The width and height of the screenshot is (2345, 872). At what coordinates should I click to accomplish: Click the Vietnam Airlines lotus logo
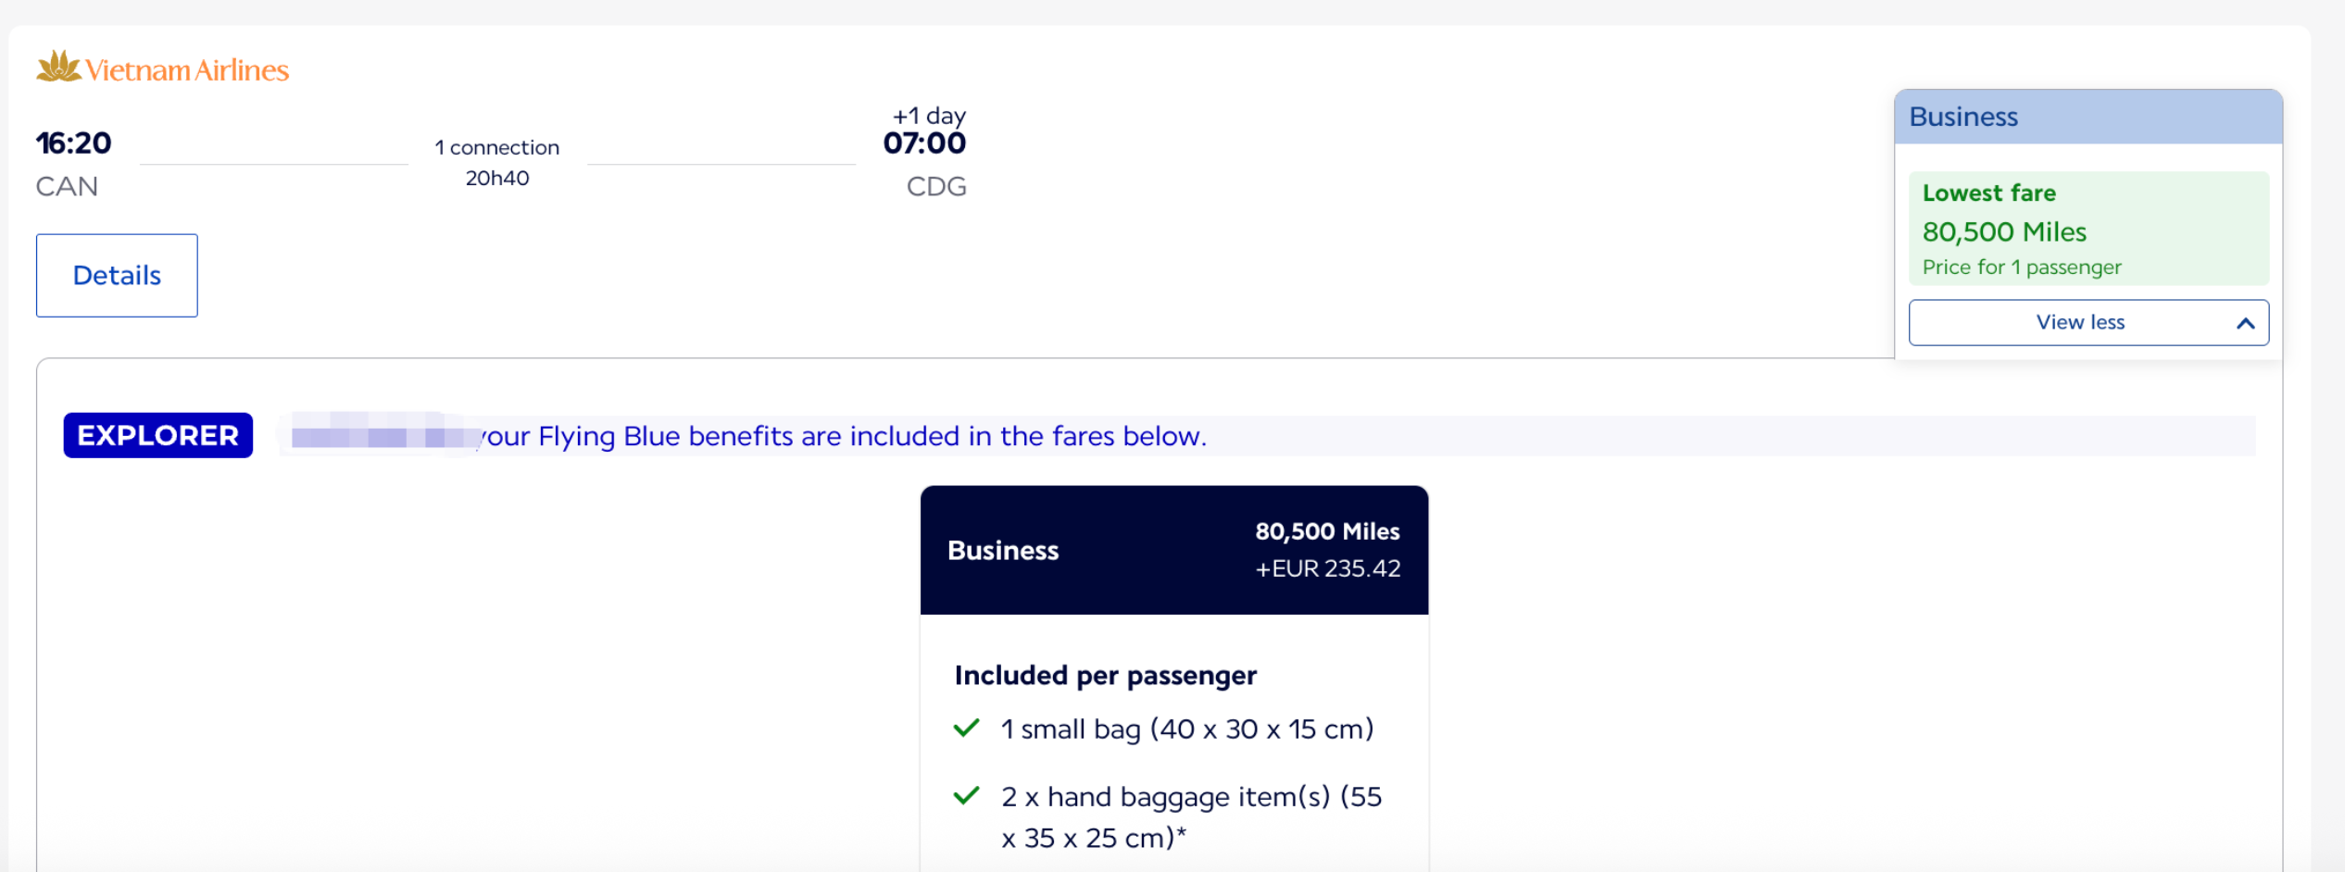coord(59,67)
